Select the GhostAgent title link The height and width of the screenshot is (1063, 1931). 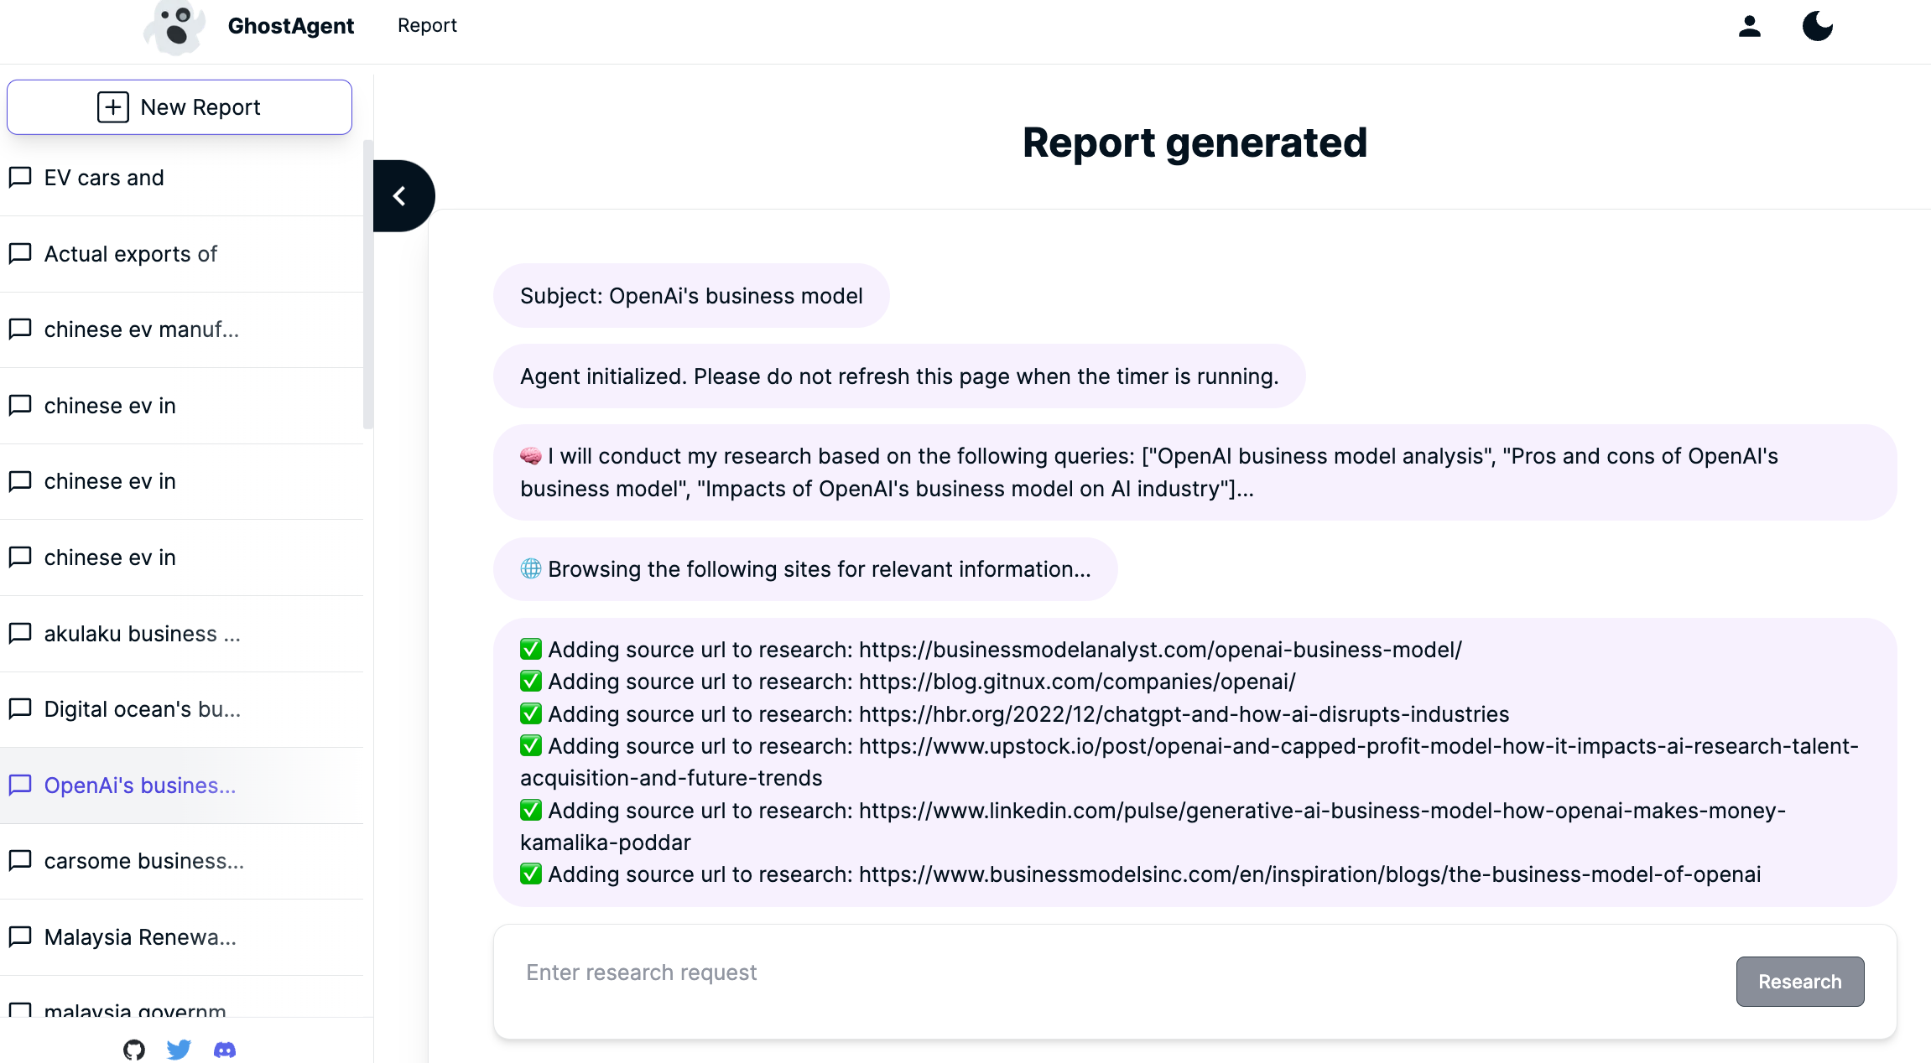coord(290,26)
